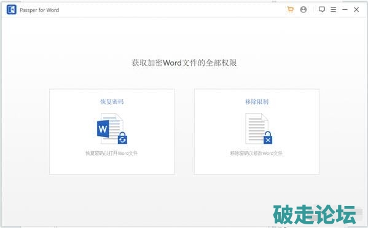Open the hamburger menu
This screenshot has width=368, height=228.
click(x=333, y=9)
